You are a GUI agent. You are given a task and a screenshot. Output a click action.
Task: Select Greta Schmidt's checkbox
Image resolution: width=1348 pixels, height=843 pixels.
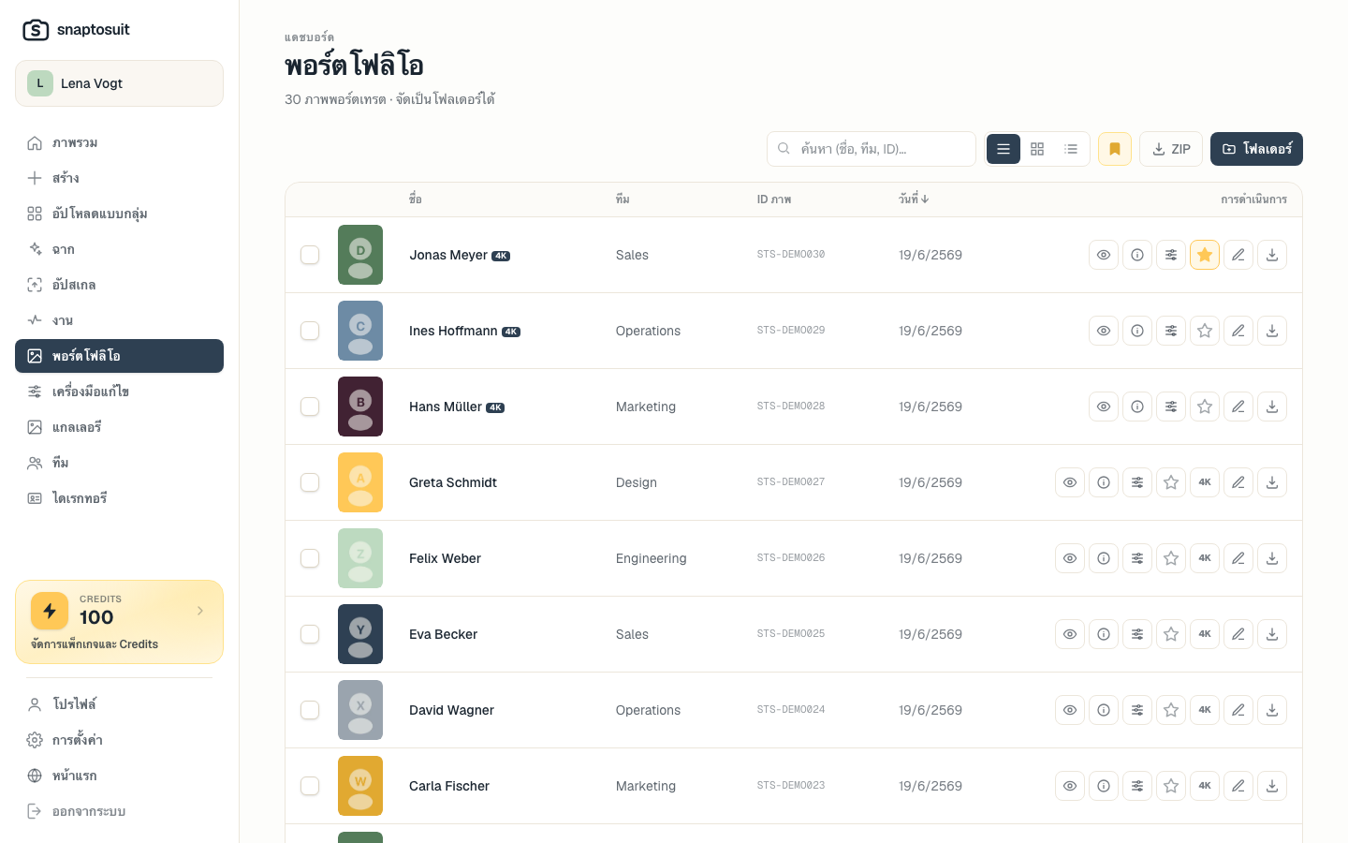coord(310,482)
